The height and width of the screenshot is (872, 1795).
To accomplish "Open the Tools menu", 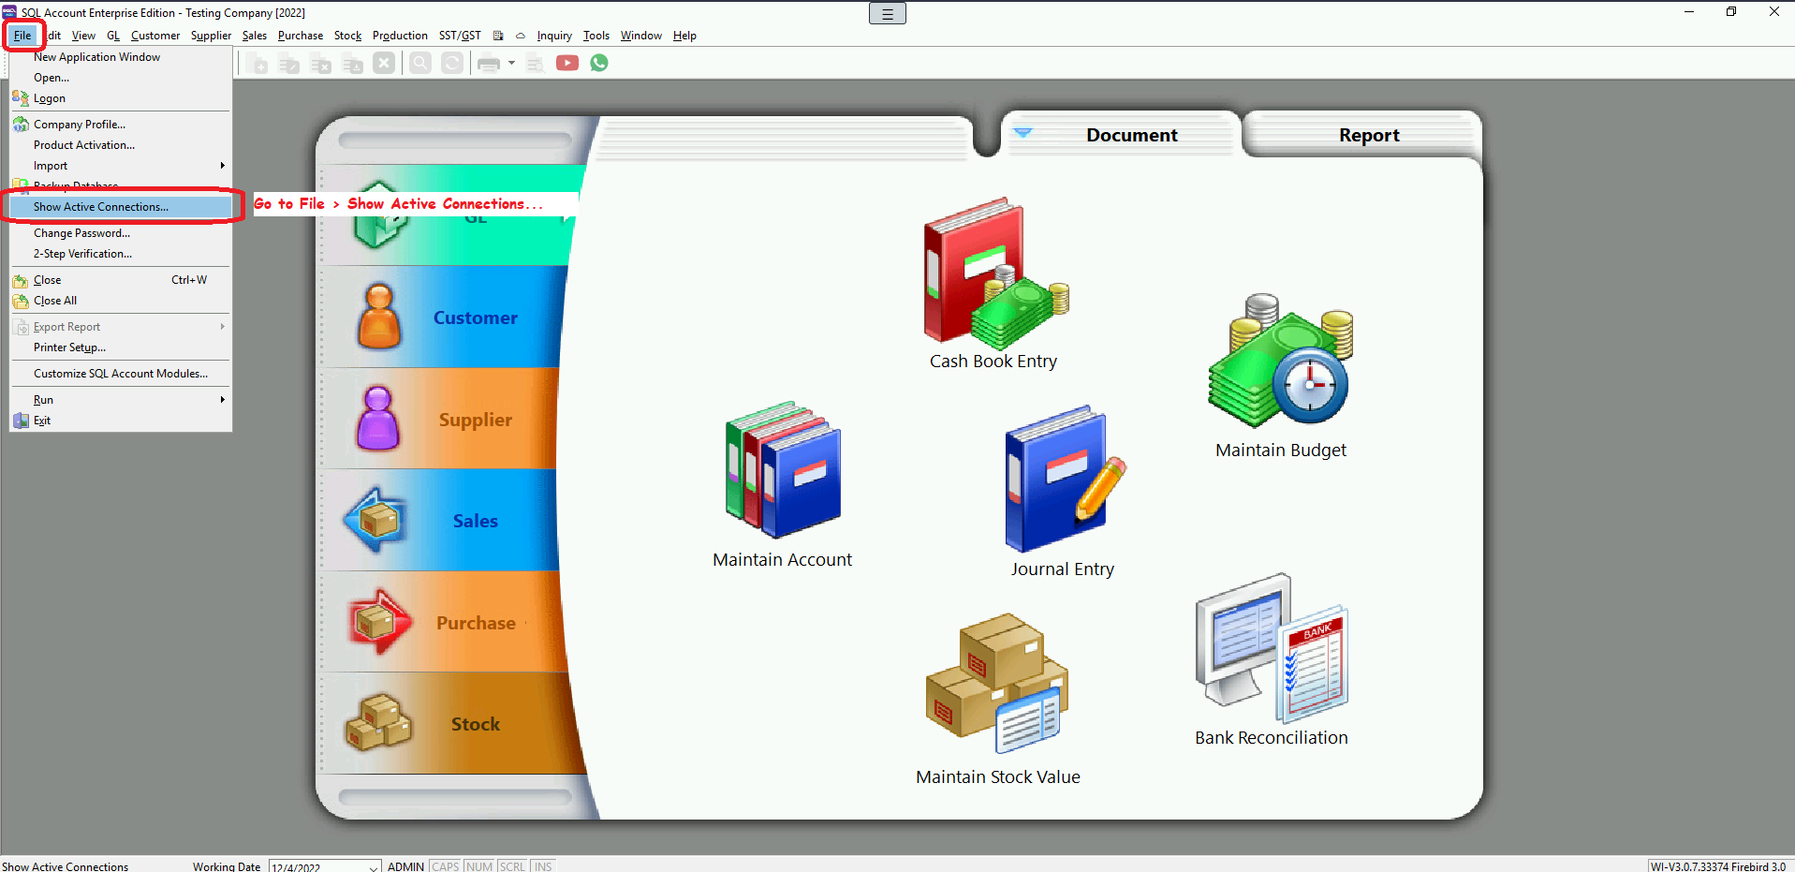I will (596, 36).
